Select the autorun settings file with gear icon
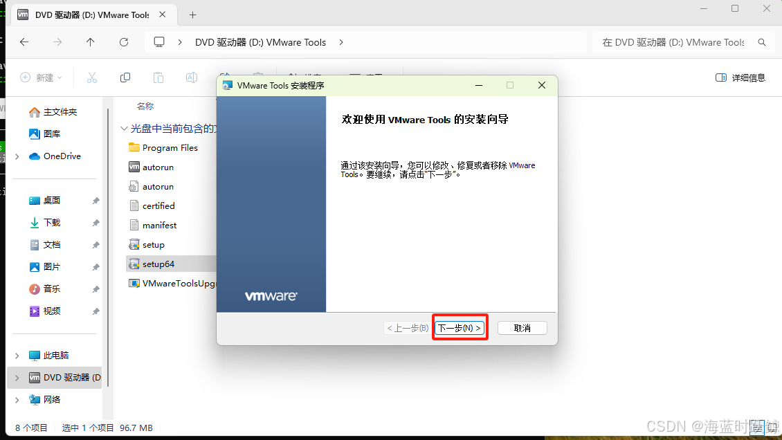The width and height of the screenshot is (782, 440). [151, 186]
